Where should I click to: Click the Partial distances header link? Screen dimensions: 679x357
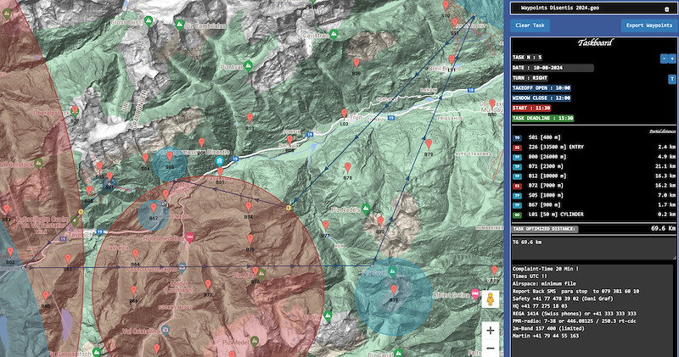(662, 131)
